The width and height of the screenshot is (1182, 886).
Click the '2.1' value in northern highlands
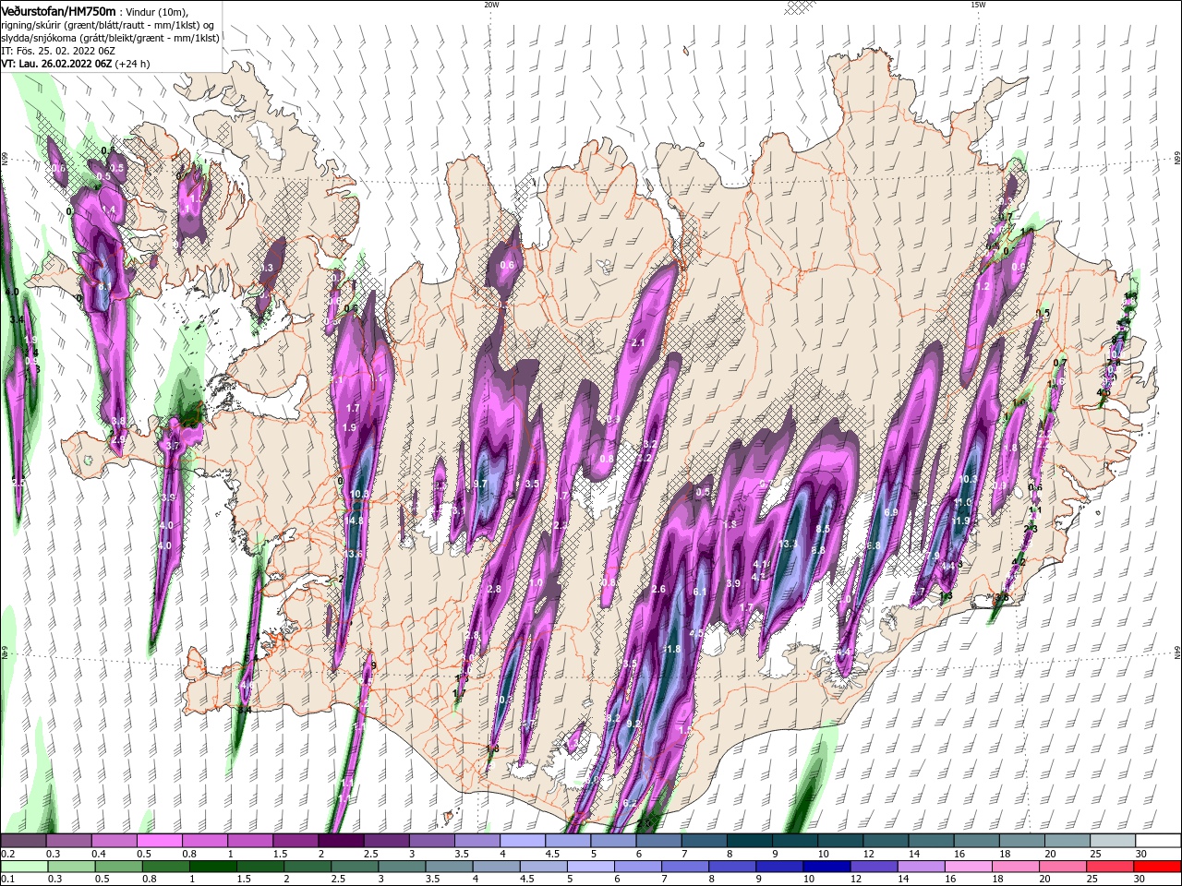(x=637, y=342)
